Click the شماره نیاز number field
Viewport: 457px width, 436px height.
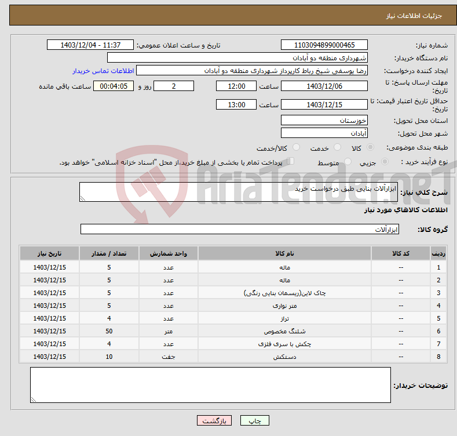[324, 45]
